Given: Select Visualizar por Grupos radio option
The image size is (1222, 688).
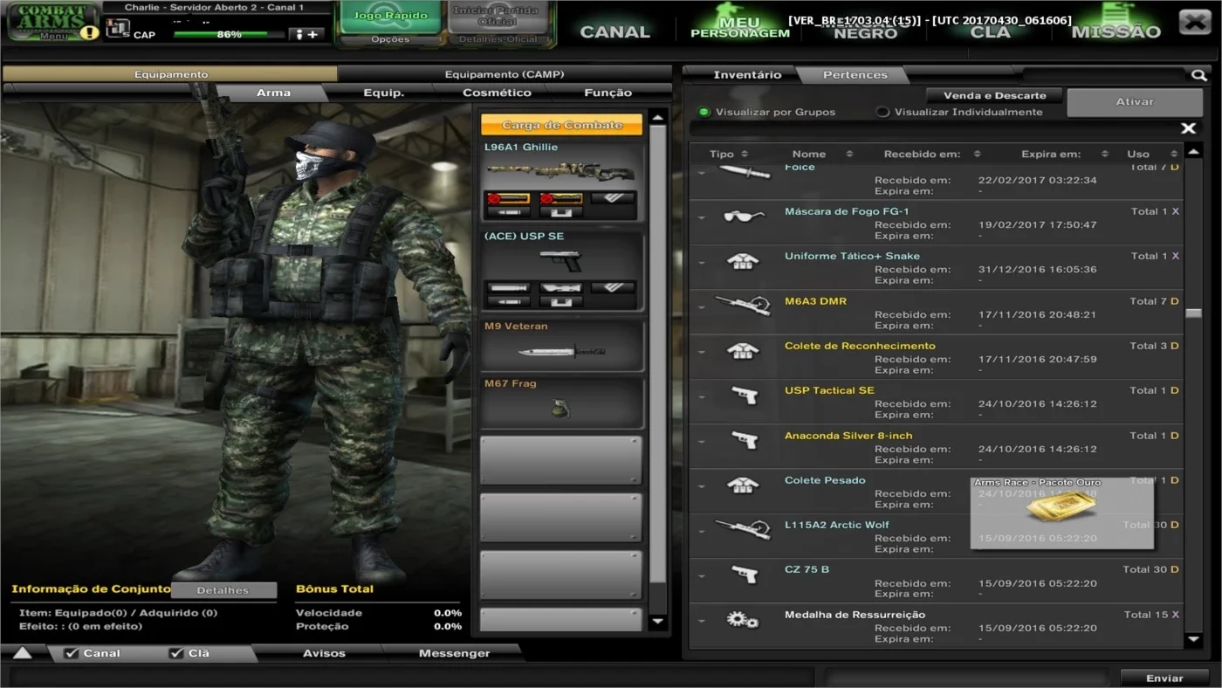Looking at the screenshot, I should [x=704, y=113].
